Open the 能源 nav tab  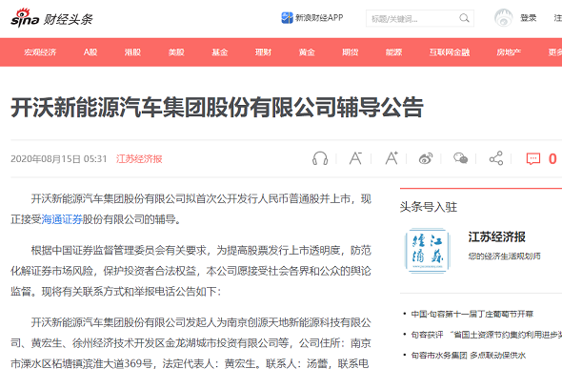[x=393, y=52]
